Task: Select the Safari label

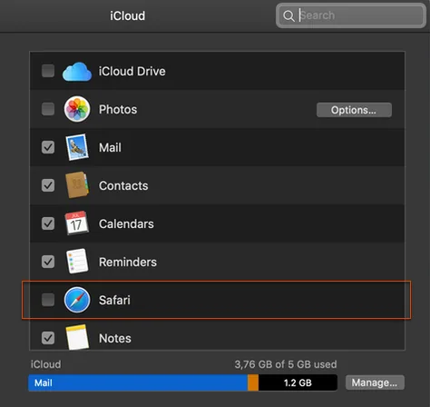Action: (x=114, y=301)
